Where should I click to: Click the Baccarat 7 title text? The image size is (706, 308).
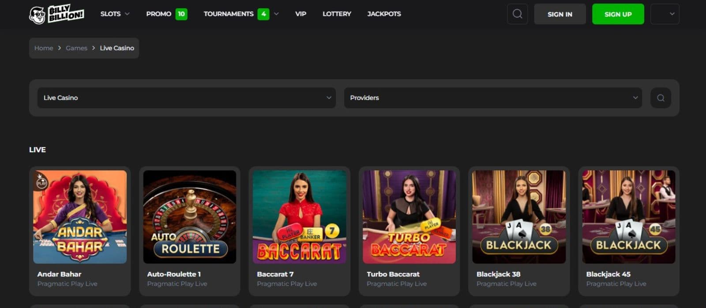pos(275,274)
